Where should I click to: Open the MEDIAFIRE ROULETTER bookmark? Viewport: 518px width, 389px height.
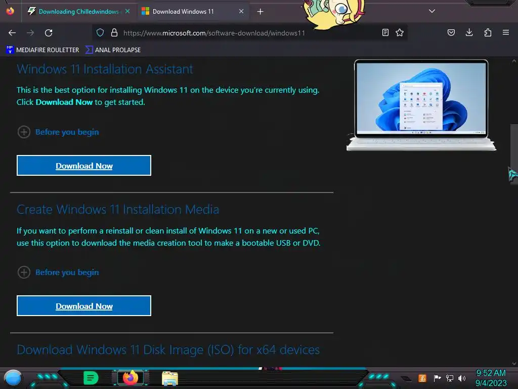coord(42,50)
